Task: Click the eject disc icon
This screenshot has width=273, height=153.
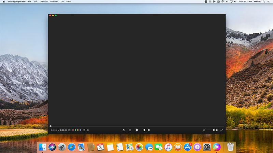Action: 124,130
